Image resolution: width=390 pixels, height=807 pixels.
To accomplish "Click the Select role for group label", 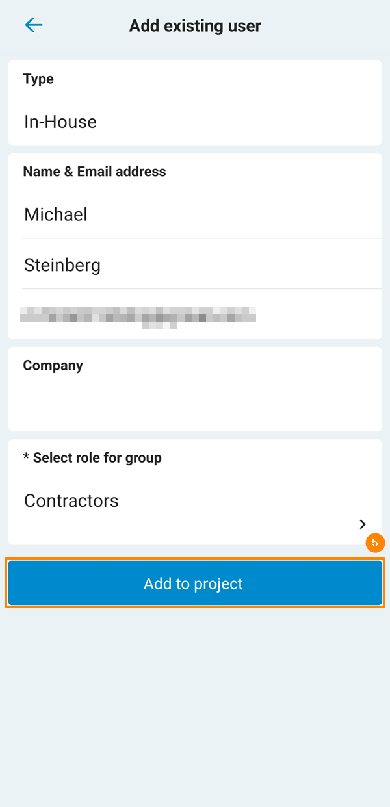I will pyautogui.click(x=97, y=458).
